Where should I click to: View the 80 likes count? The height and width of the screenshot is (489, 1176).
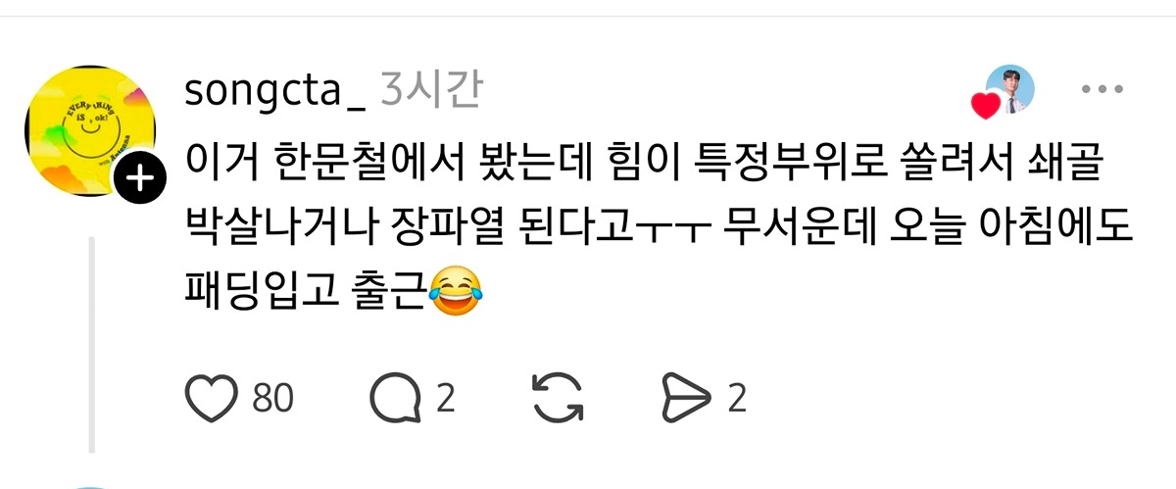click(273, 398)
